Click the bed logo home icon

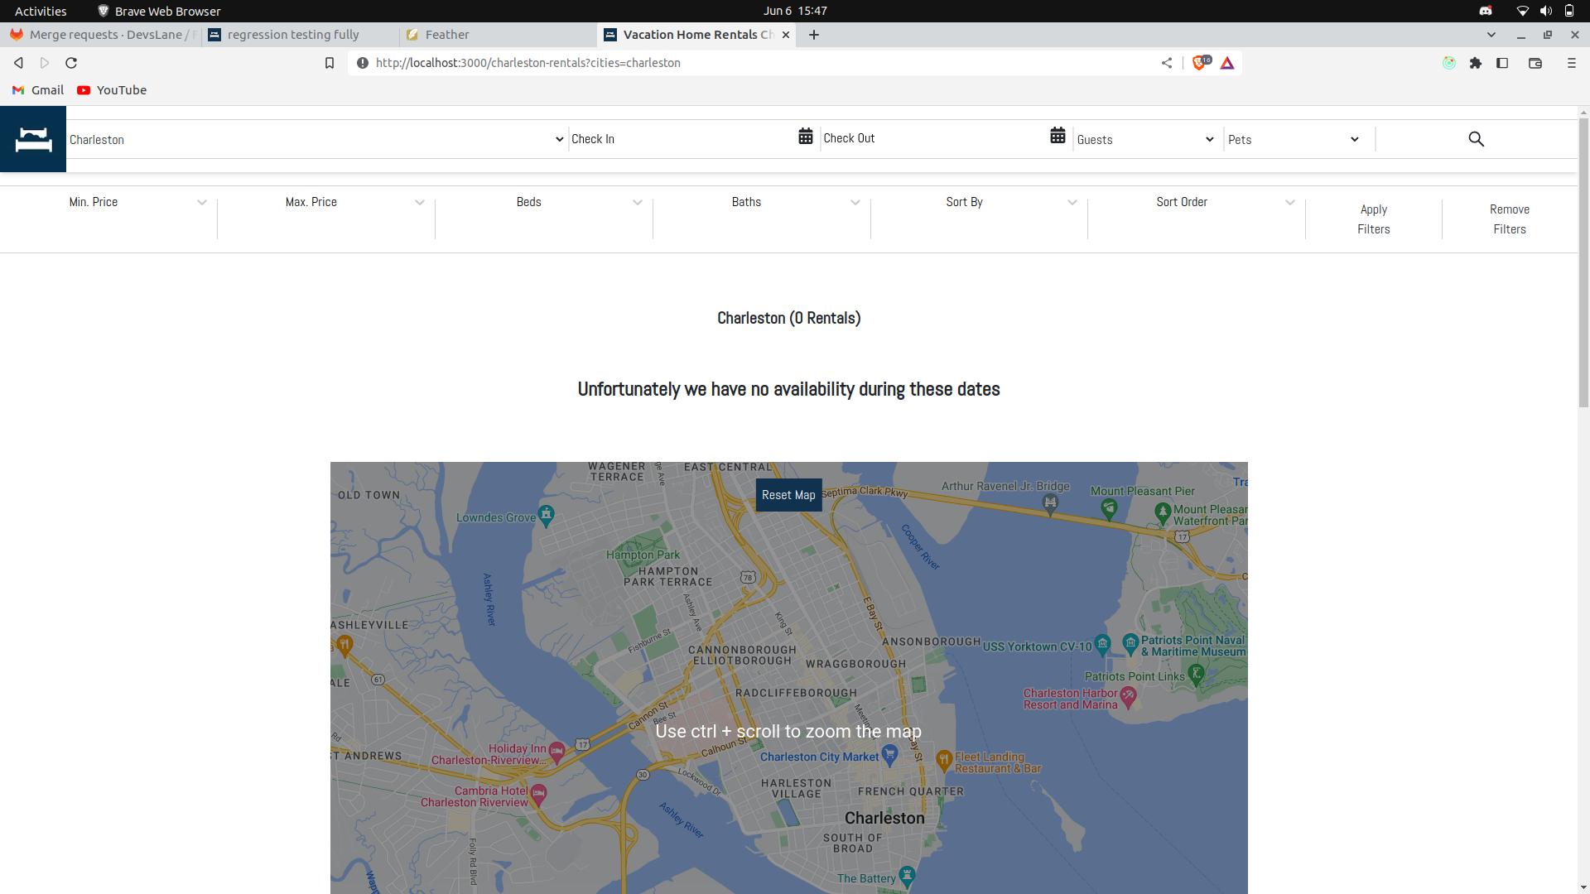pos(33,139)
